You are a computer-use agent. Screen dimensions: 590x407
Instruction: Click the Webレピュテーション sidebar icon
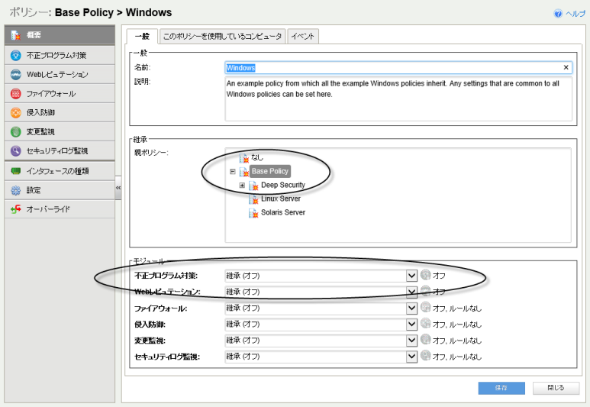tap(15, 74)
